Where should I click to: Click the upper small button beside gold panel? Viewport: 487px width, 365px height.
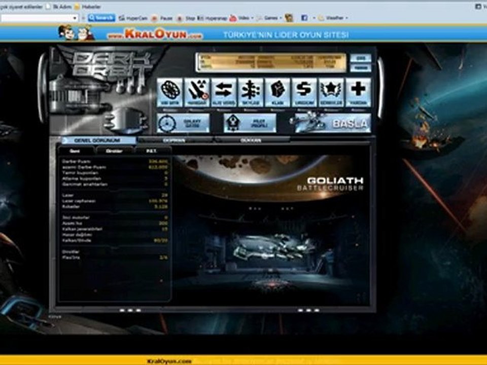coord(360,58)
